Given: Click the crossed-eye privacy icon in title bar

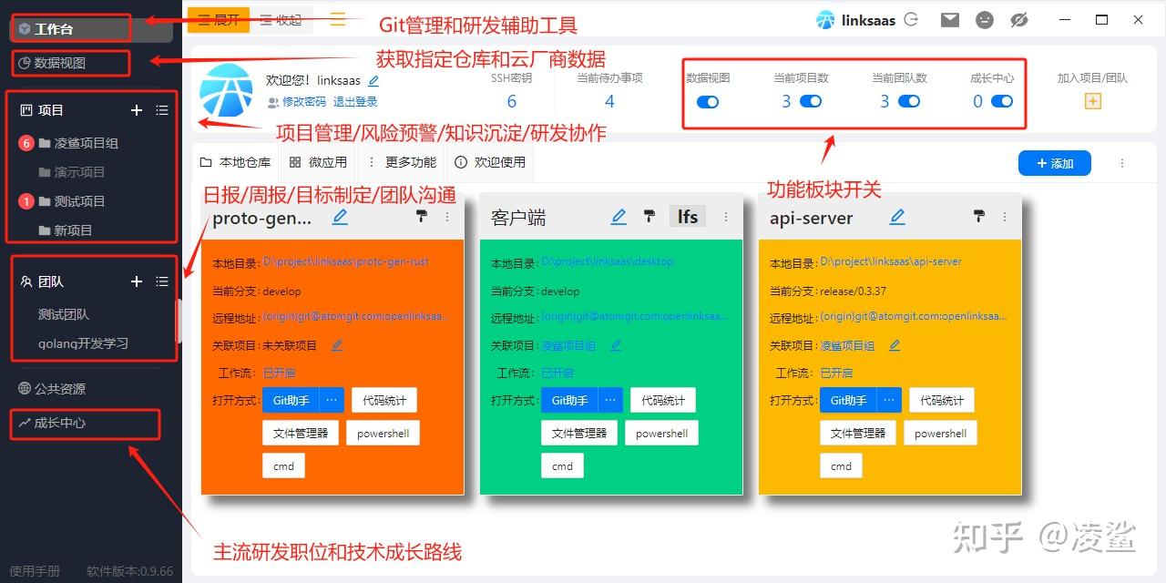Looking at the screenshot, I should 1019,19.
